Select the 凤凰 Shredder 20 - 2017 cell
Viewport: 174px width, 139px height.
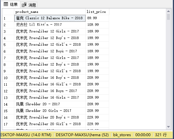(50, 104)
